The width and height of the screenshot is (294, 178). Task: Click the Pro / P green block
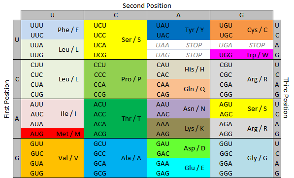click(x=116, y=79)
